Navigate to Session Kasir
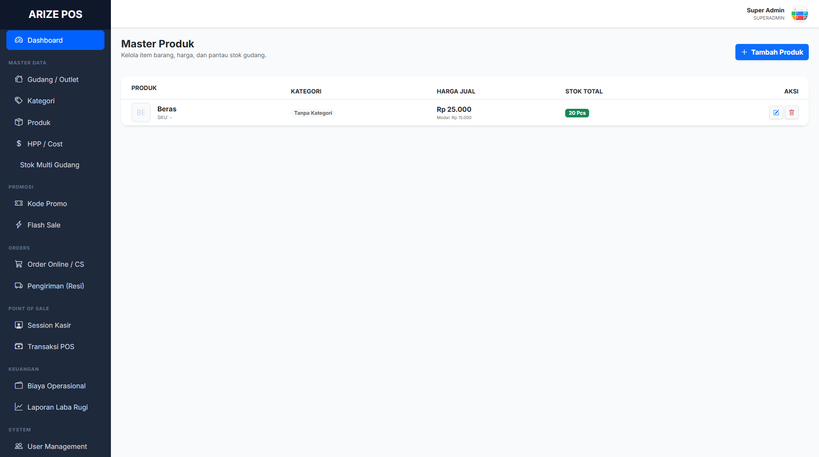 49,325
